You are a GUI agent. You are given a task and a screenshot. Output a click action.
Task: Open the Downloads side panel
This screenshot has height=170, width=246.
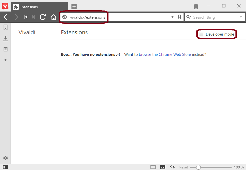pyautogui.click(x=5, y=38)
